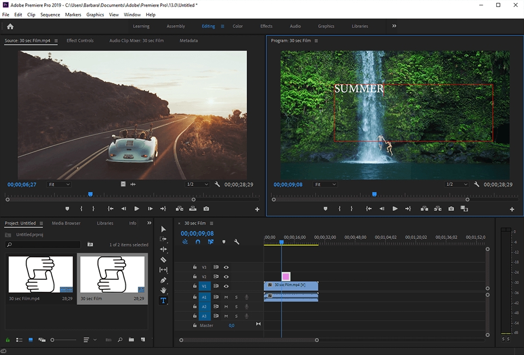Screen dimensions: 524x355
Task: Choose the Razor tool
Action: [x=163, y=260]
